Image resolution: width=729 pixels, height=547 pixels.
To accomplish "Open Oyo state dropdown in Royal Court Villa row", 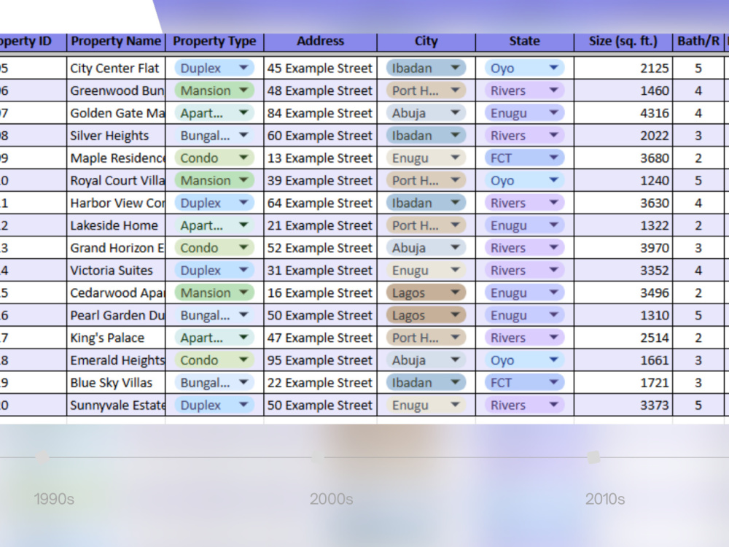I will (524, 180).
